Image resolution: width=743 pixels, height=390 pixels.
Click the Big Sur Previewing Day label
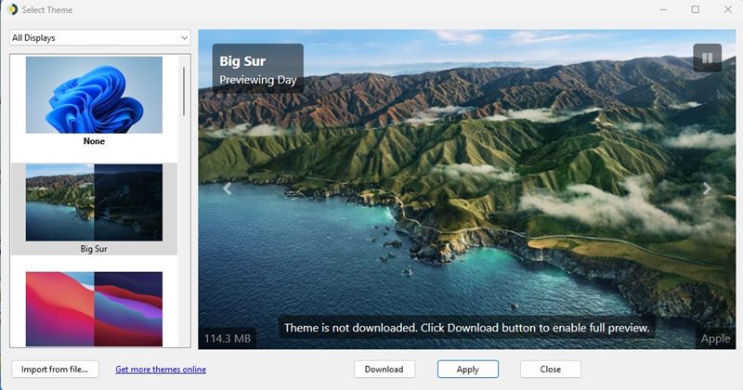pos(258,70)
